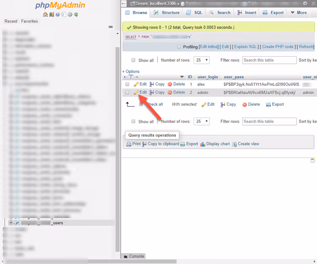Image resolution: width=317 pixels, height=264 pixels.
Task: Open the Browse tab
Action: tap(136, 13)
